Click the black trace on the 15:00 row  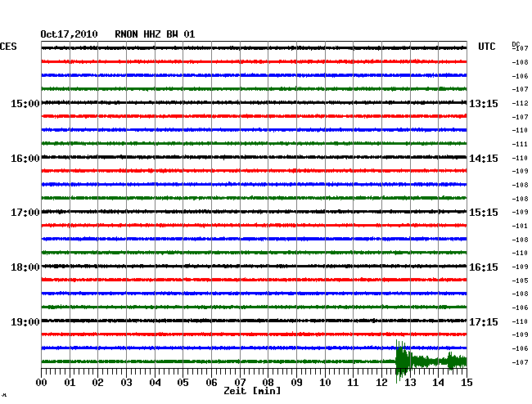254,102
